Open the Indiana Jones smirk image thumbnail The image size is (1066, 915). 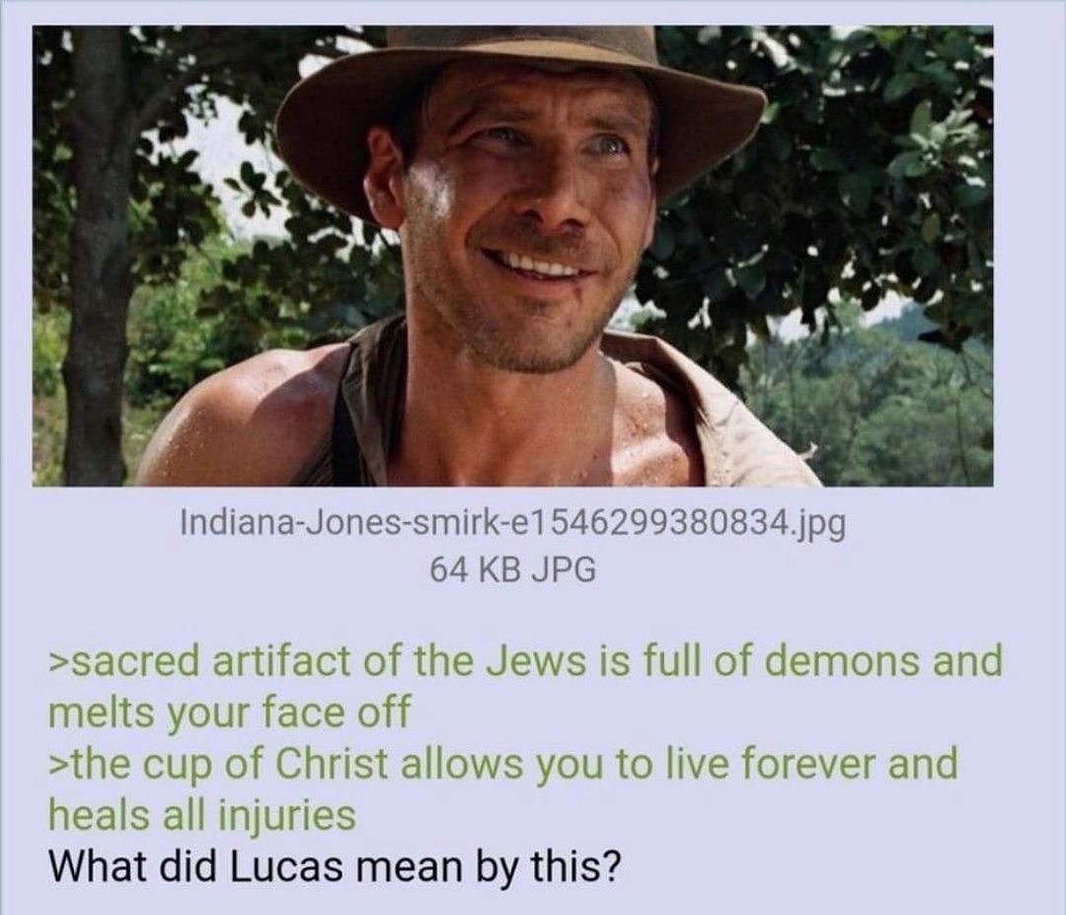pyautogui.click(x=513, y=256)
